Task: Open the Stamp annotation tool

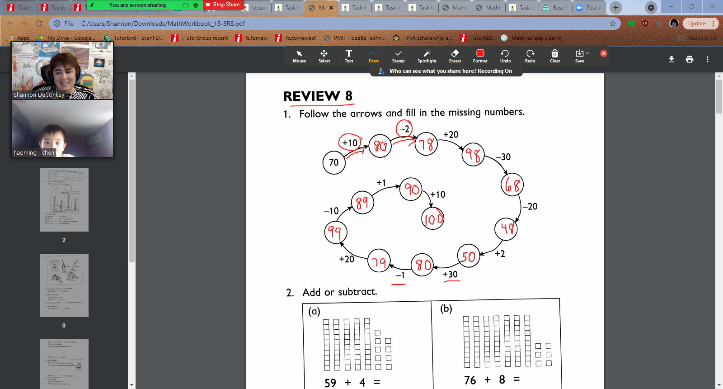Action: tap(398, 57)
